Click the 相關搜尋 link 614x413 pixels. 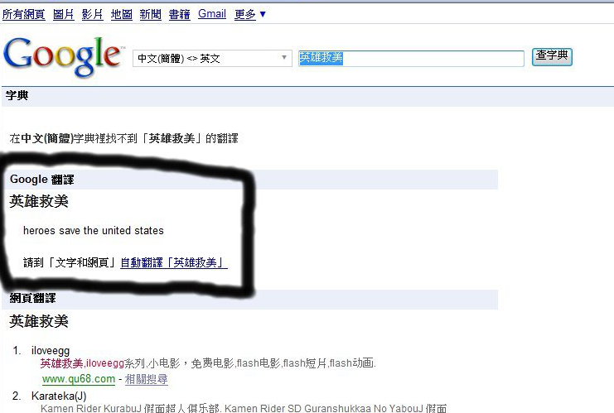coord(147,379)
